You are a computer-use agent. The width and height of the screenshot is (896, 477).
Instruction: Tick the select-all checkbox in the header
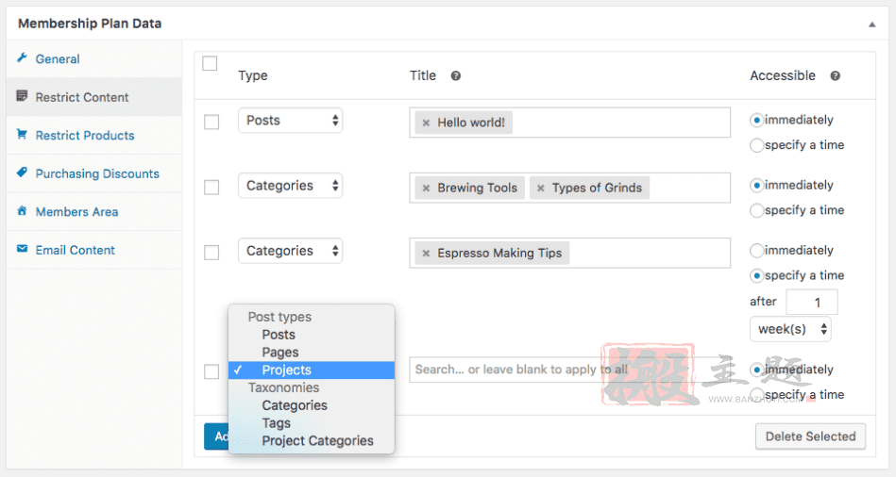[210, 63]
